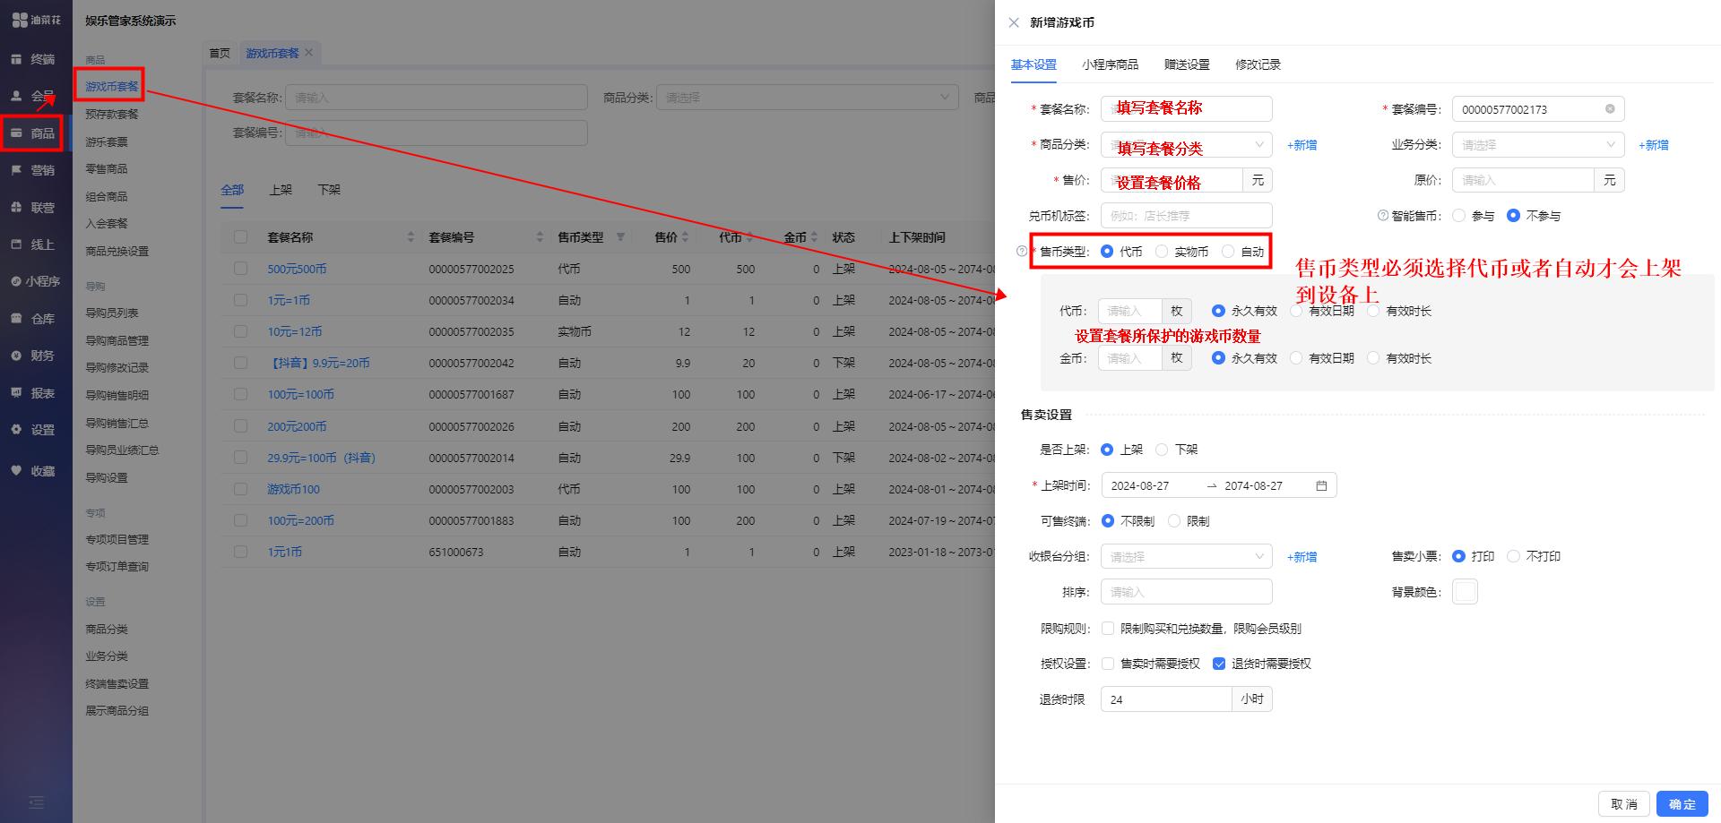The height and width of the screenshot is (823, 1721).
Task: Sort the table by 套餐名称 sort arrows
Action: click(411, 237)
